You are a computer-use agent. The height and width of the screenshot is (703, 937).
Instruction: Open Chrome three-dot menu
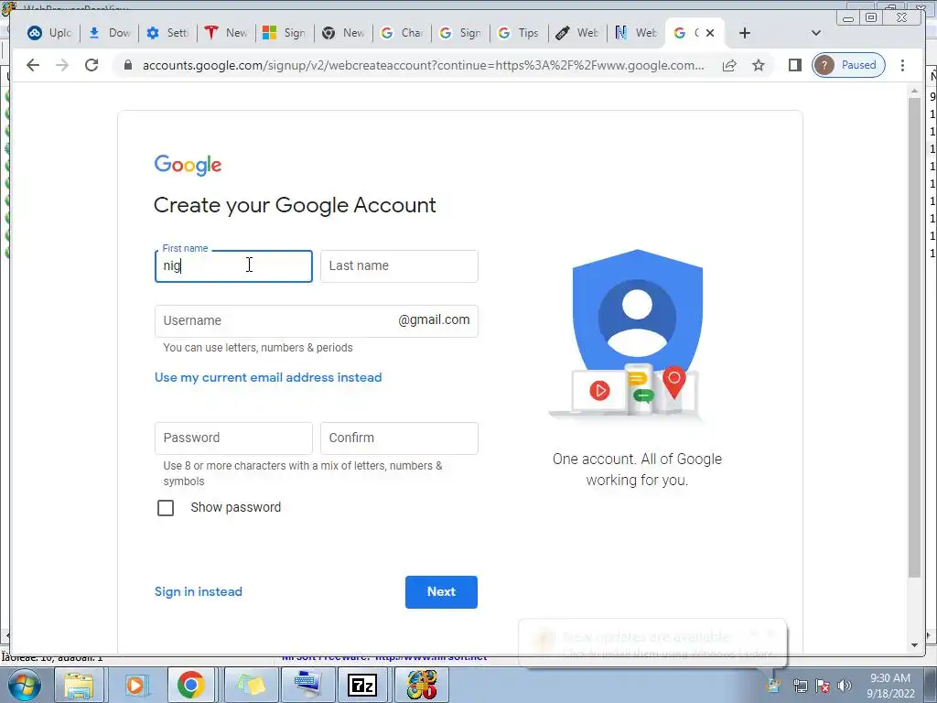coord(902,65)
